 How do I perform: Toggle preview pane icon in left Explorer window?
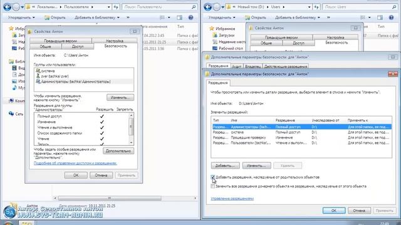[180, 17]
